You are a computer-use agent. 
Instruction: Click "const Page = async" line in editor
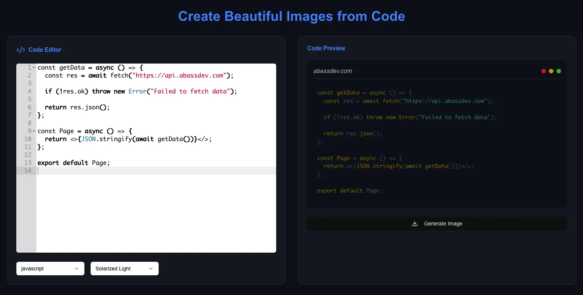[x=85, y=131]
